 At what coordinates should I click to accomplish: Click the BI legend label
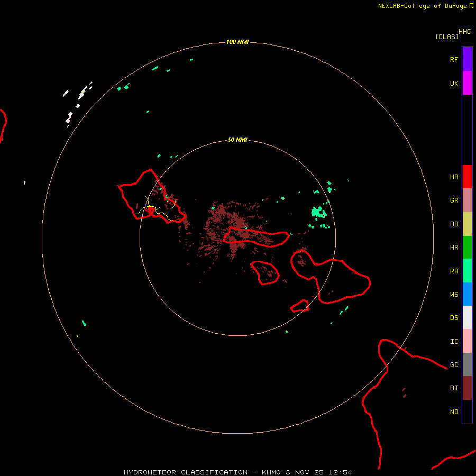click(x=454, y=388)
